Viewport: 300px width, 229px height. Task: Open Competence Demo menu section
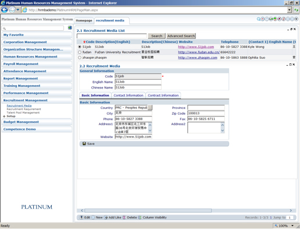tap(37, 129)
